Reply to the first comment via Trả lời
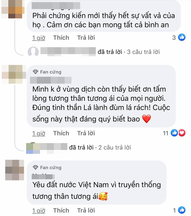This screenshot has width=191, height=216. tap(86, 37)
